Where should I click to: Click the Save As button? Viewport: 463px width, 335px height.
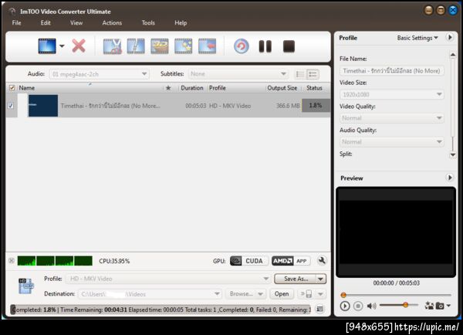296,279
